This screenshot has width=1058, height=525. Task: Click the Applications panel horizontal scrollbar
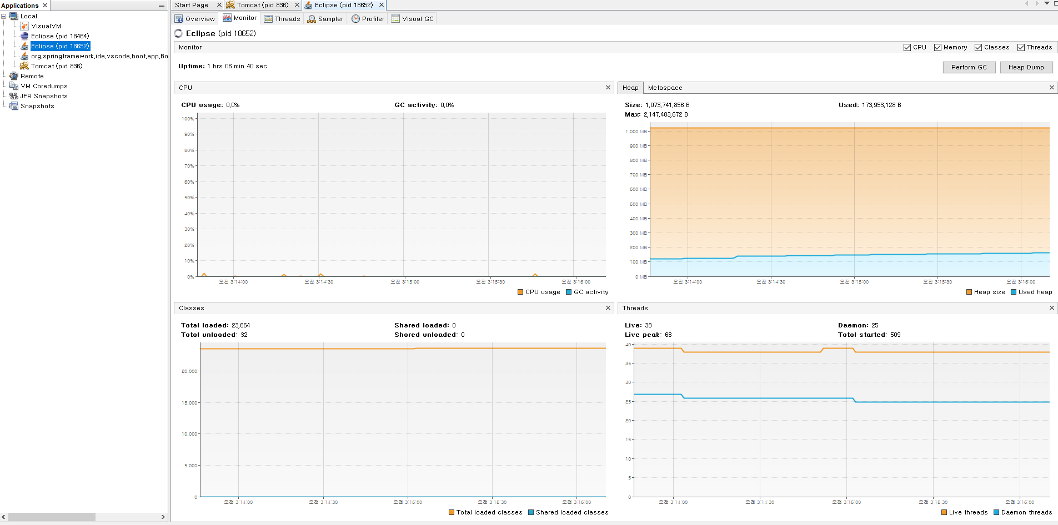52,517
